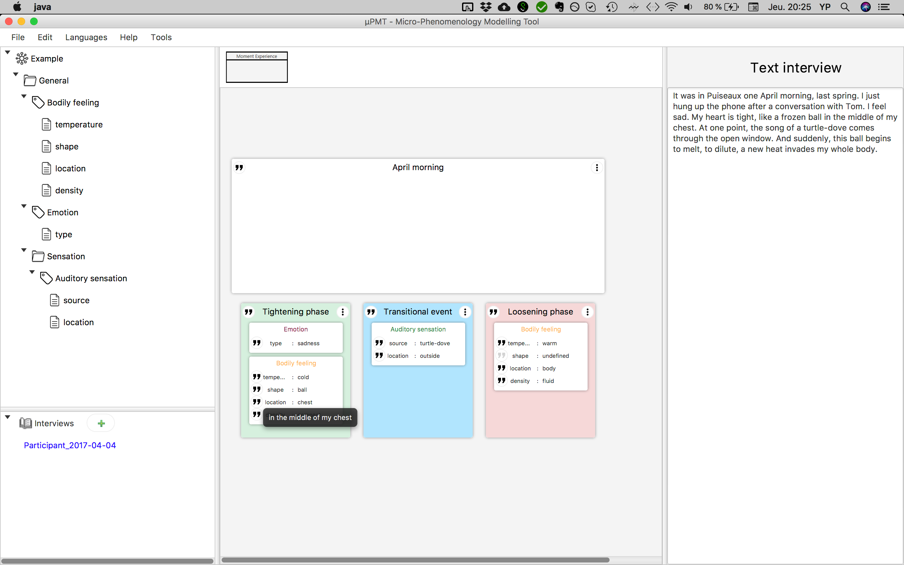Click the three-dot menu on Tightening phase
The width and height of the screenshot is (904, 565).
[x=343, y=312]
